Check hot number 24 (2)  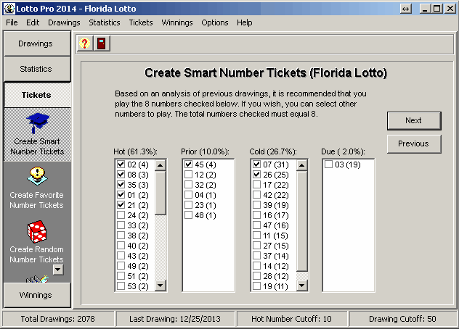[x=121, y=215]
